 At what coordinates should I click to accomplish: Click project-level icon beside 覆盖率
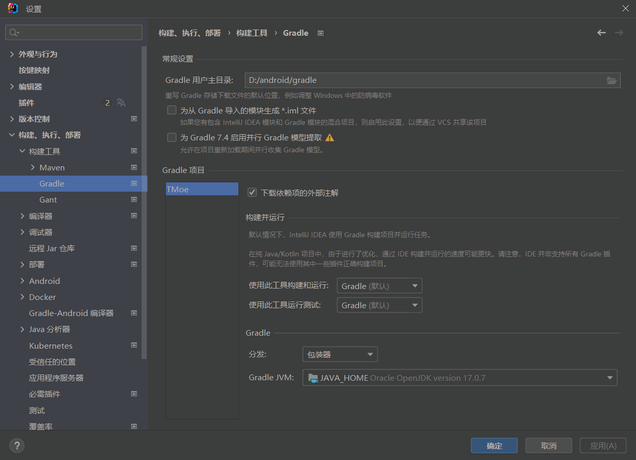click(x=134, y=426)
